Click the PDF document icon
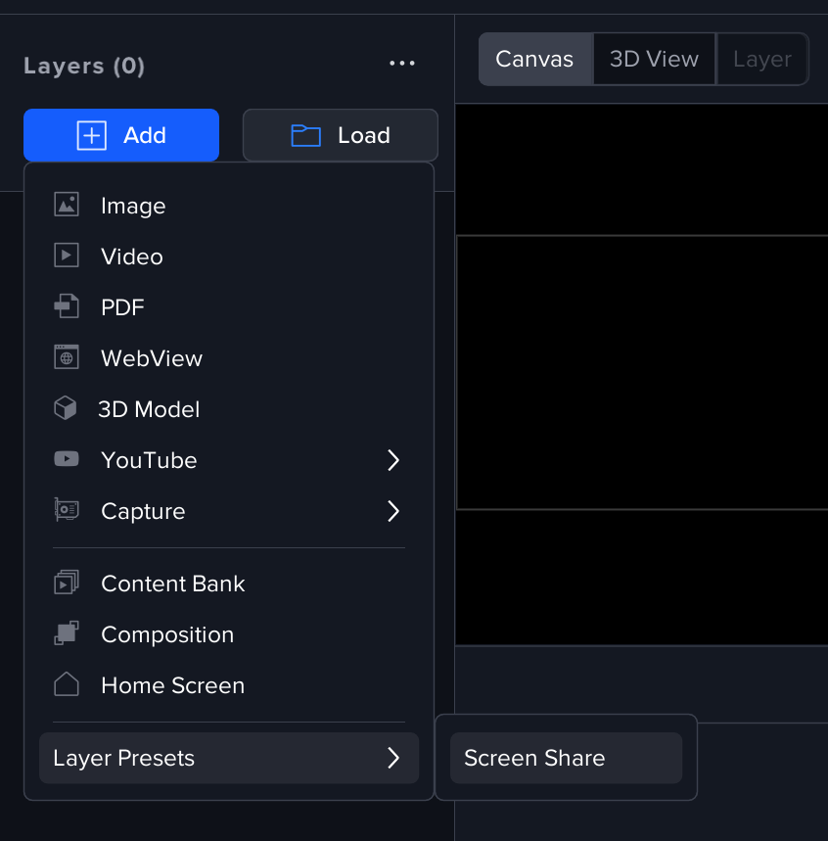828x841 pixels. click(x=66, y=307)
